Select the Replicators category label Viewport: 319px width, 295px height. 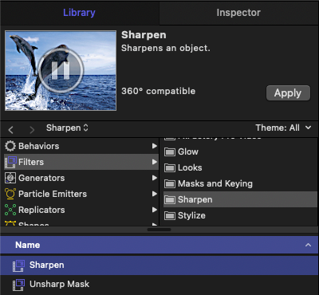(41, 210)
